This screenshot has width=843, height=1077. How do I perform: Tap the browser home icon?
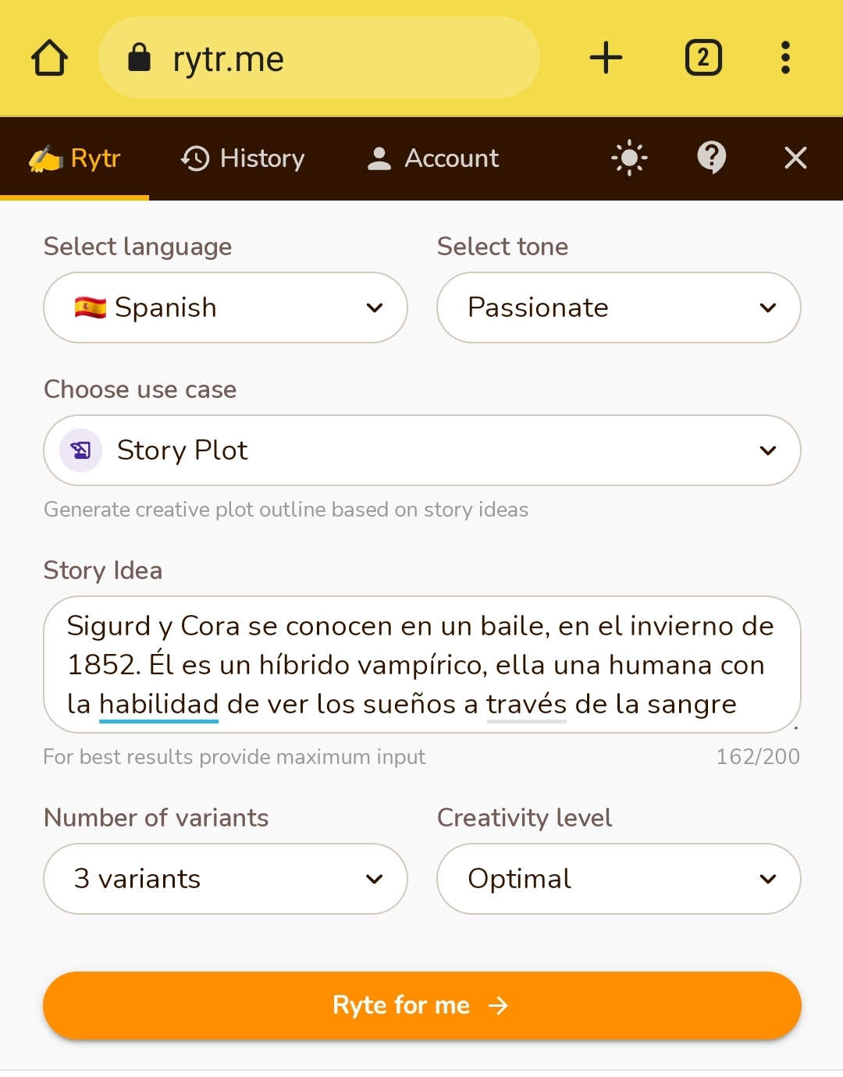click(49, 58)
